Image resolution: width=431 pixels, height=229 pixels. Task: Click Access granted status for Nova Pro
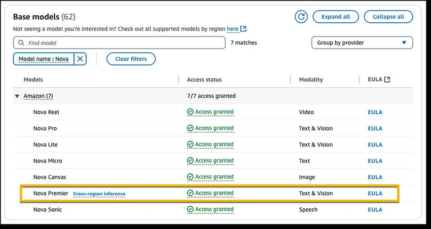[x=210, y=128]
